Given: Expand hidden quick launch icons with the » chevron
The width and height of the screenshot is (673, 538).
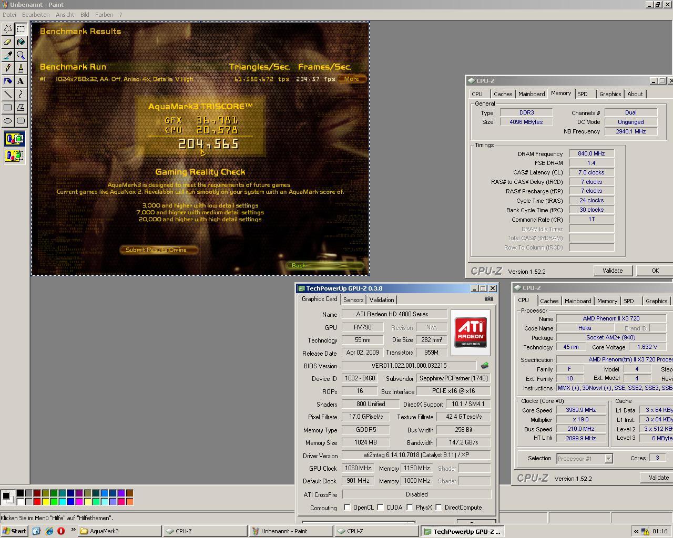Looking at the screenshot, I should coord(73,530).
